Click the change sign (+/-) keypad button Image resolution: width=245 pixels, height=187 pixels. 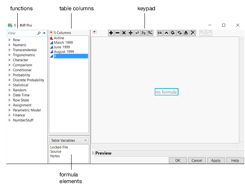(150, 33)
